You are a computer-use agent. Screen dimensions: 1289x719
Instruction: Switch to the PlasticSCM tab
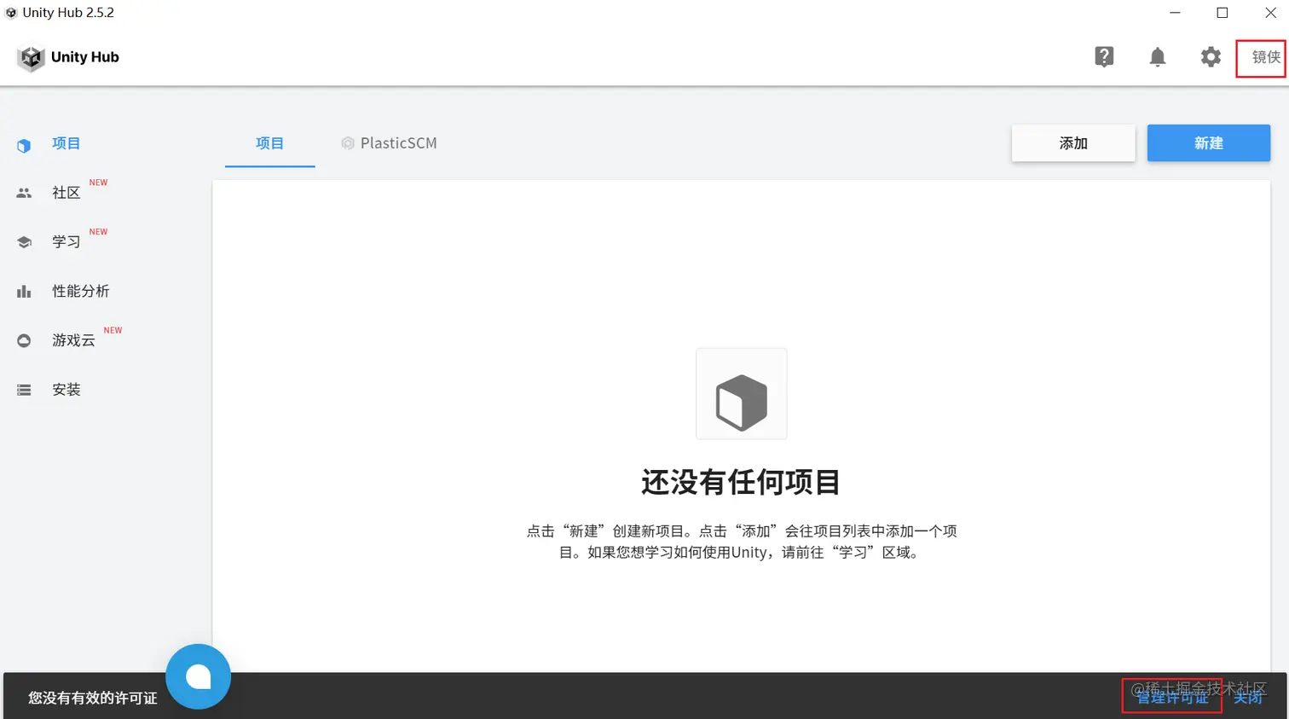[x=390, y=143]
